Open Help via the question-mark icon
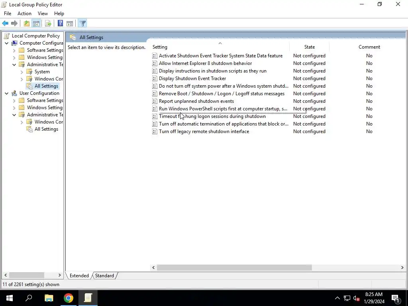Screen dimensions: 408x306 tap(61, 24)
